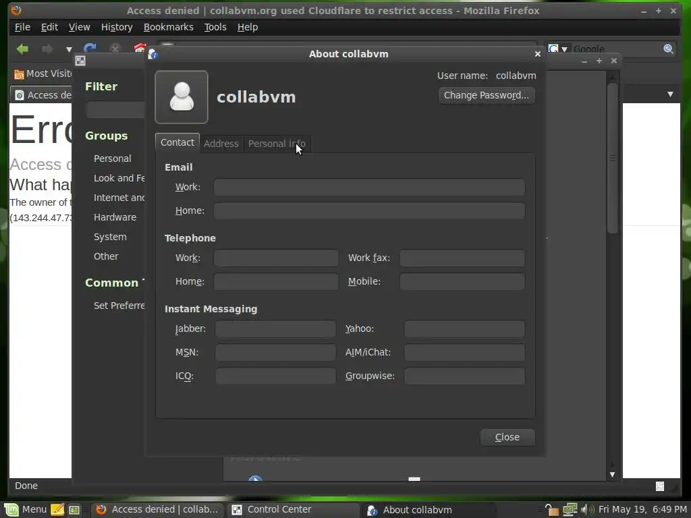This screenshot has height=518, width=691.
Task: Click Set Preferred task in Control Center
Action: coord(119,306)
